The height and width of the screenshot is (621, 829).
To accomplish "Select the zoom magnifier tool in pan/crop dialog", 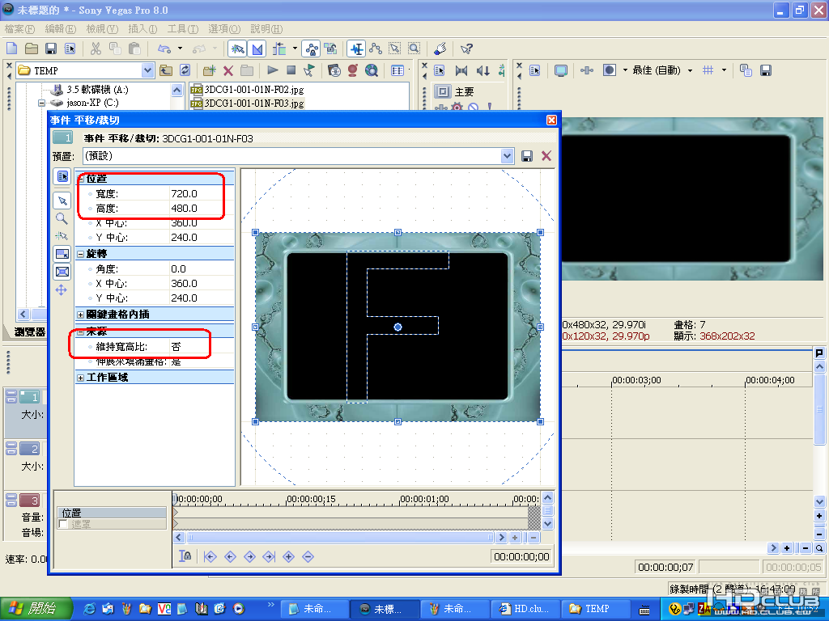I will (62, 218).
